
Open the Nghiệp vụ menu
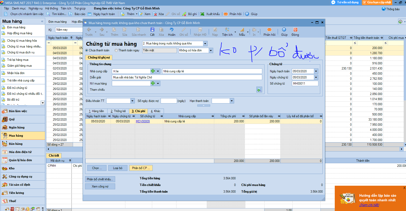tap(35, 8)
